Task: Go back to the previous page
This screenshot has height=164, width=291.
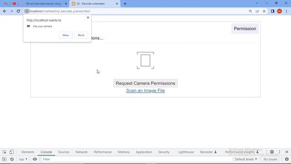Action: point(5,11)
